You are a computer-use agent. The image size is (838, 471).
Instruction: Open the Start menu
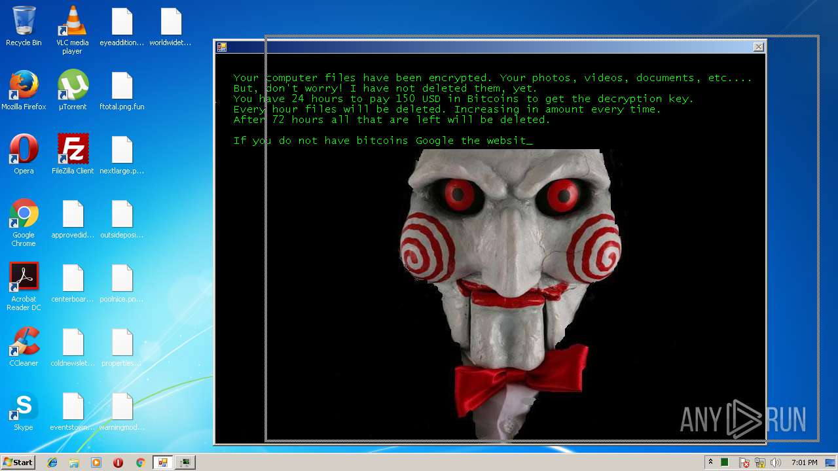pyautogui.click(x=18, y=462)
